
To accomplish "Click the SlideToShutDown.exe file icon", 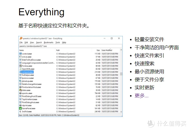I will [20, 60].
